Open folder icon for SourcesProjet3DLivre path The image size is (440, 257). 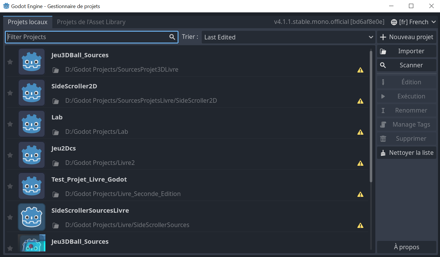click(56, 70)
